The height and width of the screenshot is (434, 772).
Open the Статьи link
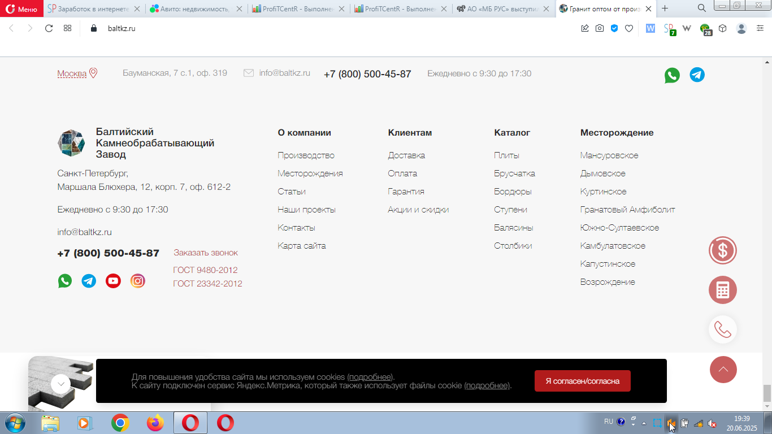coord(292,192)
